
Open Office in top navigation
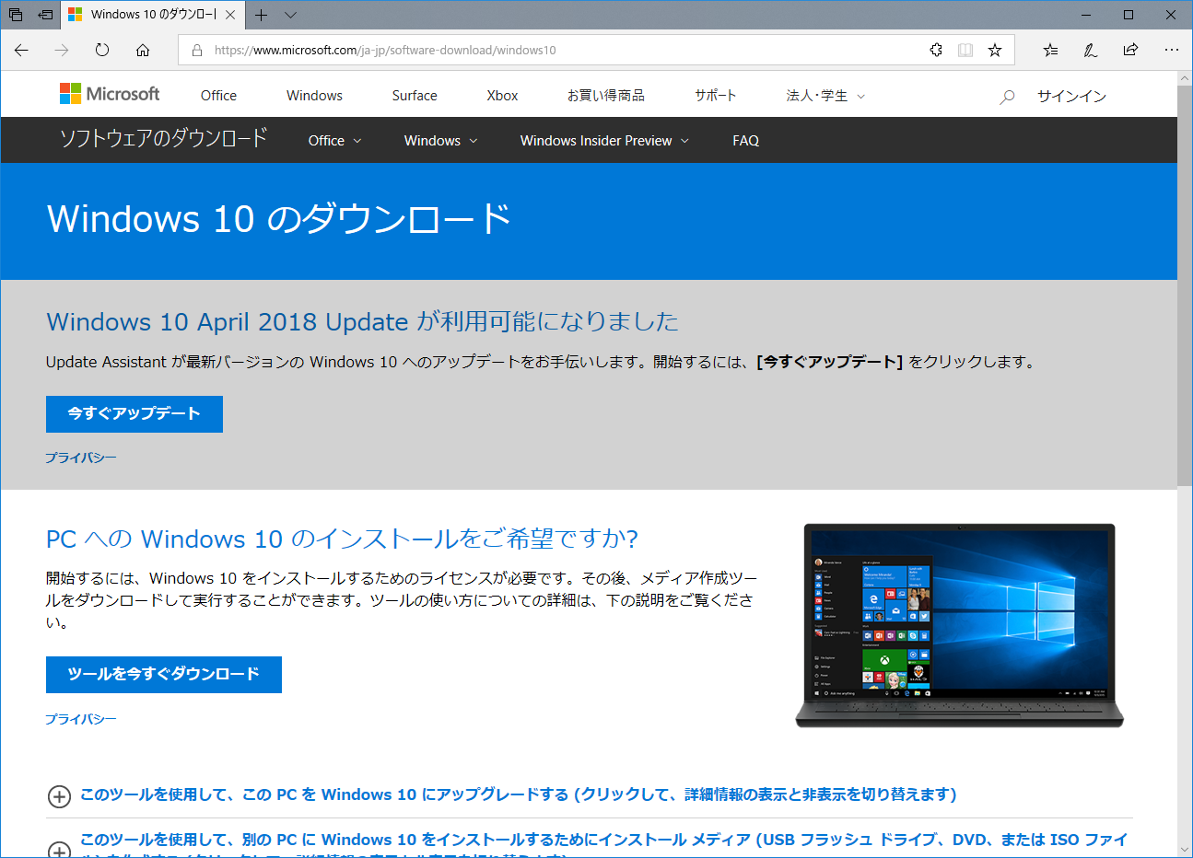[218, 96]
